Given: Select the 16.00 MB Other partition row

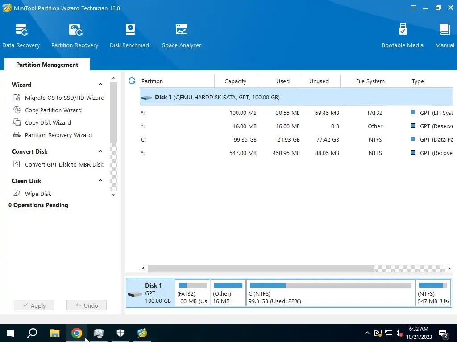Looking at the screenshot, I should pyautogui.click(x=296, y=126).
